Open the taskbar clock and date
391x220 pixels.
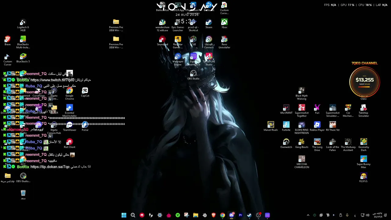tap(378, 215)
